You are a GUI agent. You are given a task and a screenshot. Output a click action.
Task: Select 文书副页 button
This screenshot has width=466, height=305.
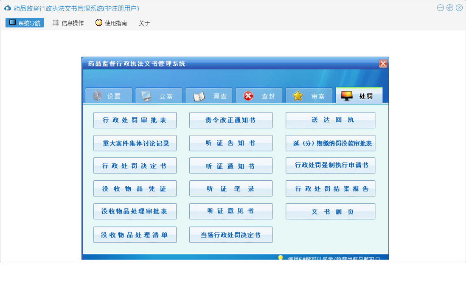(x=330, y=212)
